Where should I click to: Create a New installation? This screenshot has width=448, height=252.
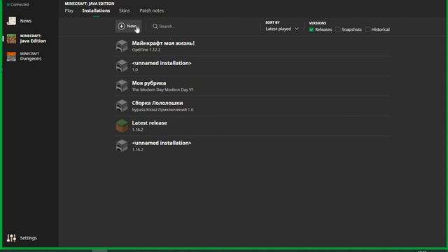[129, 26]
